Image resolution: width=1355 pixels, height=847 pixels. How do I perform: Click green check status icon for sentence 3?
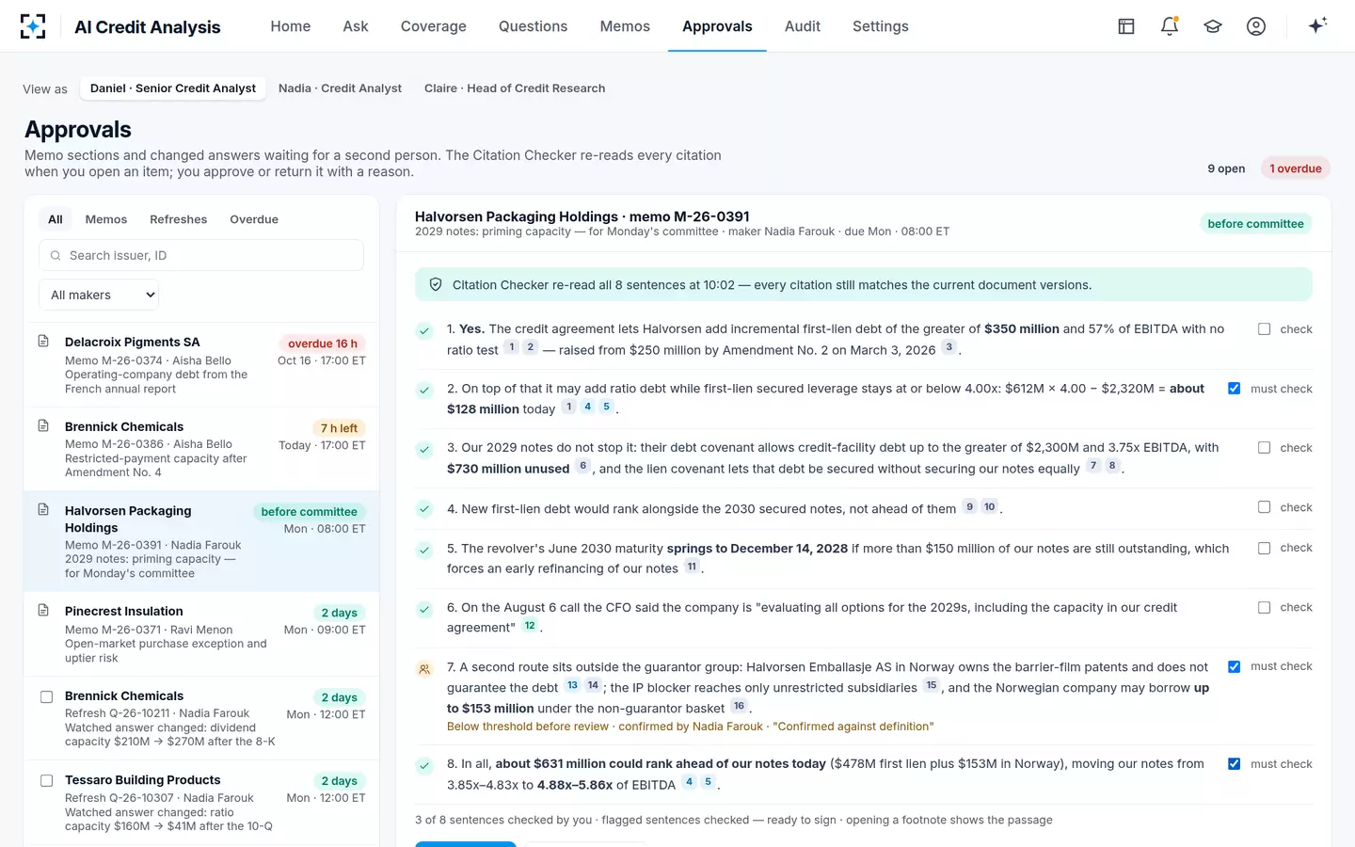pos(424,449)
